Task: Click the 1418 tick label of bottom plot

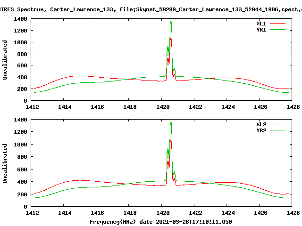Action: pos(130,213)
